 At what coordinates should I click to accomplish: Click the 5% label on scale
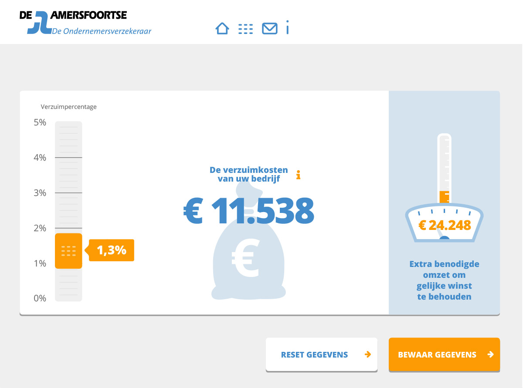point(40,122)
